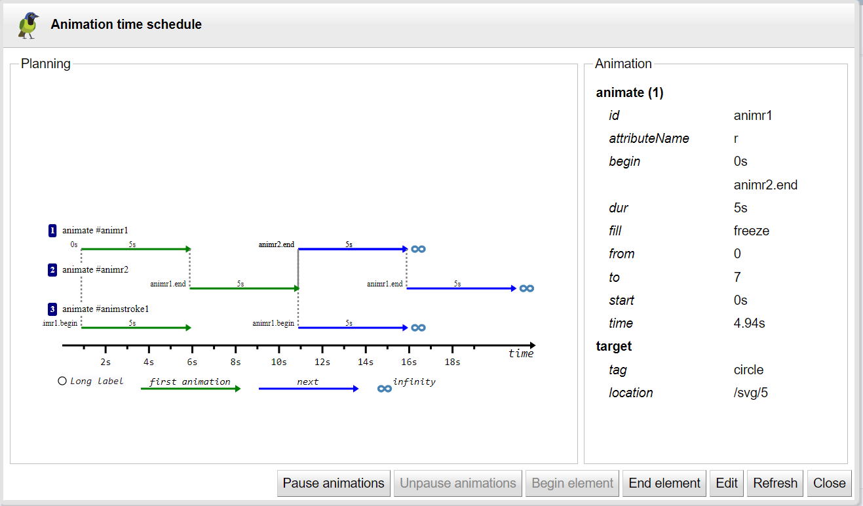Viewport: 863px width, 506px height.
Task: Click the /svg/5 location value
Action: pos(751,393)
